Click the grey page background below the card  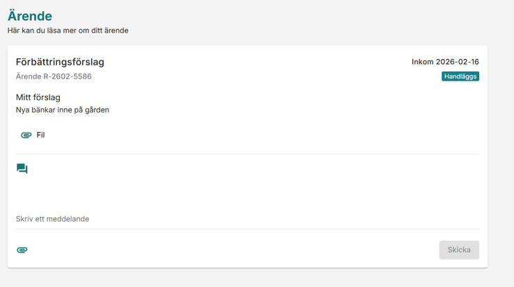click(x=247, y=278)
